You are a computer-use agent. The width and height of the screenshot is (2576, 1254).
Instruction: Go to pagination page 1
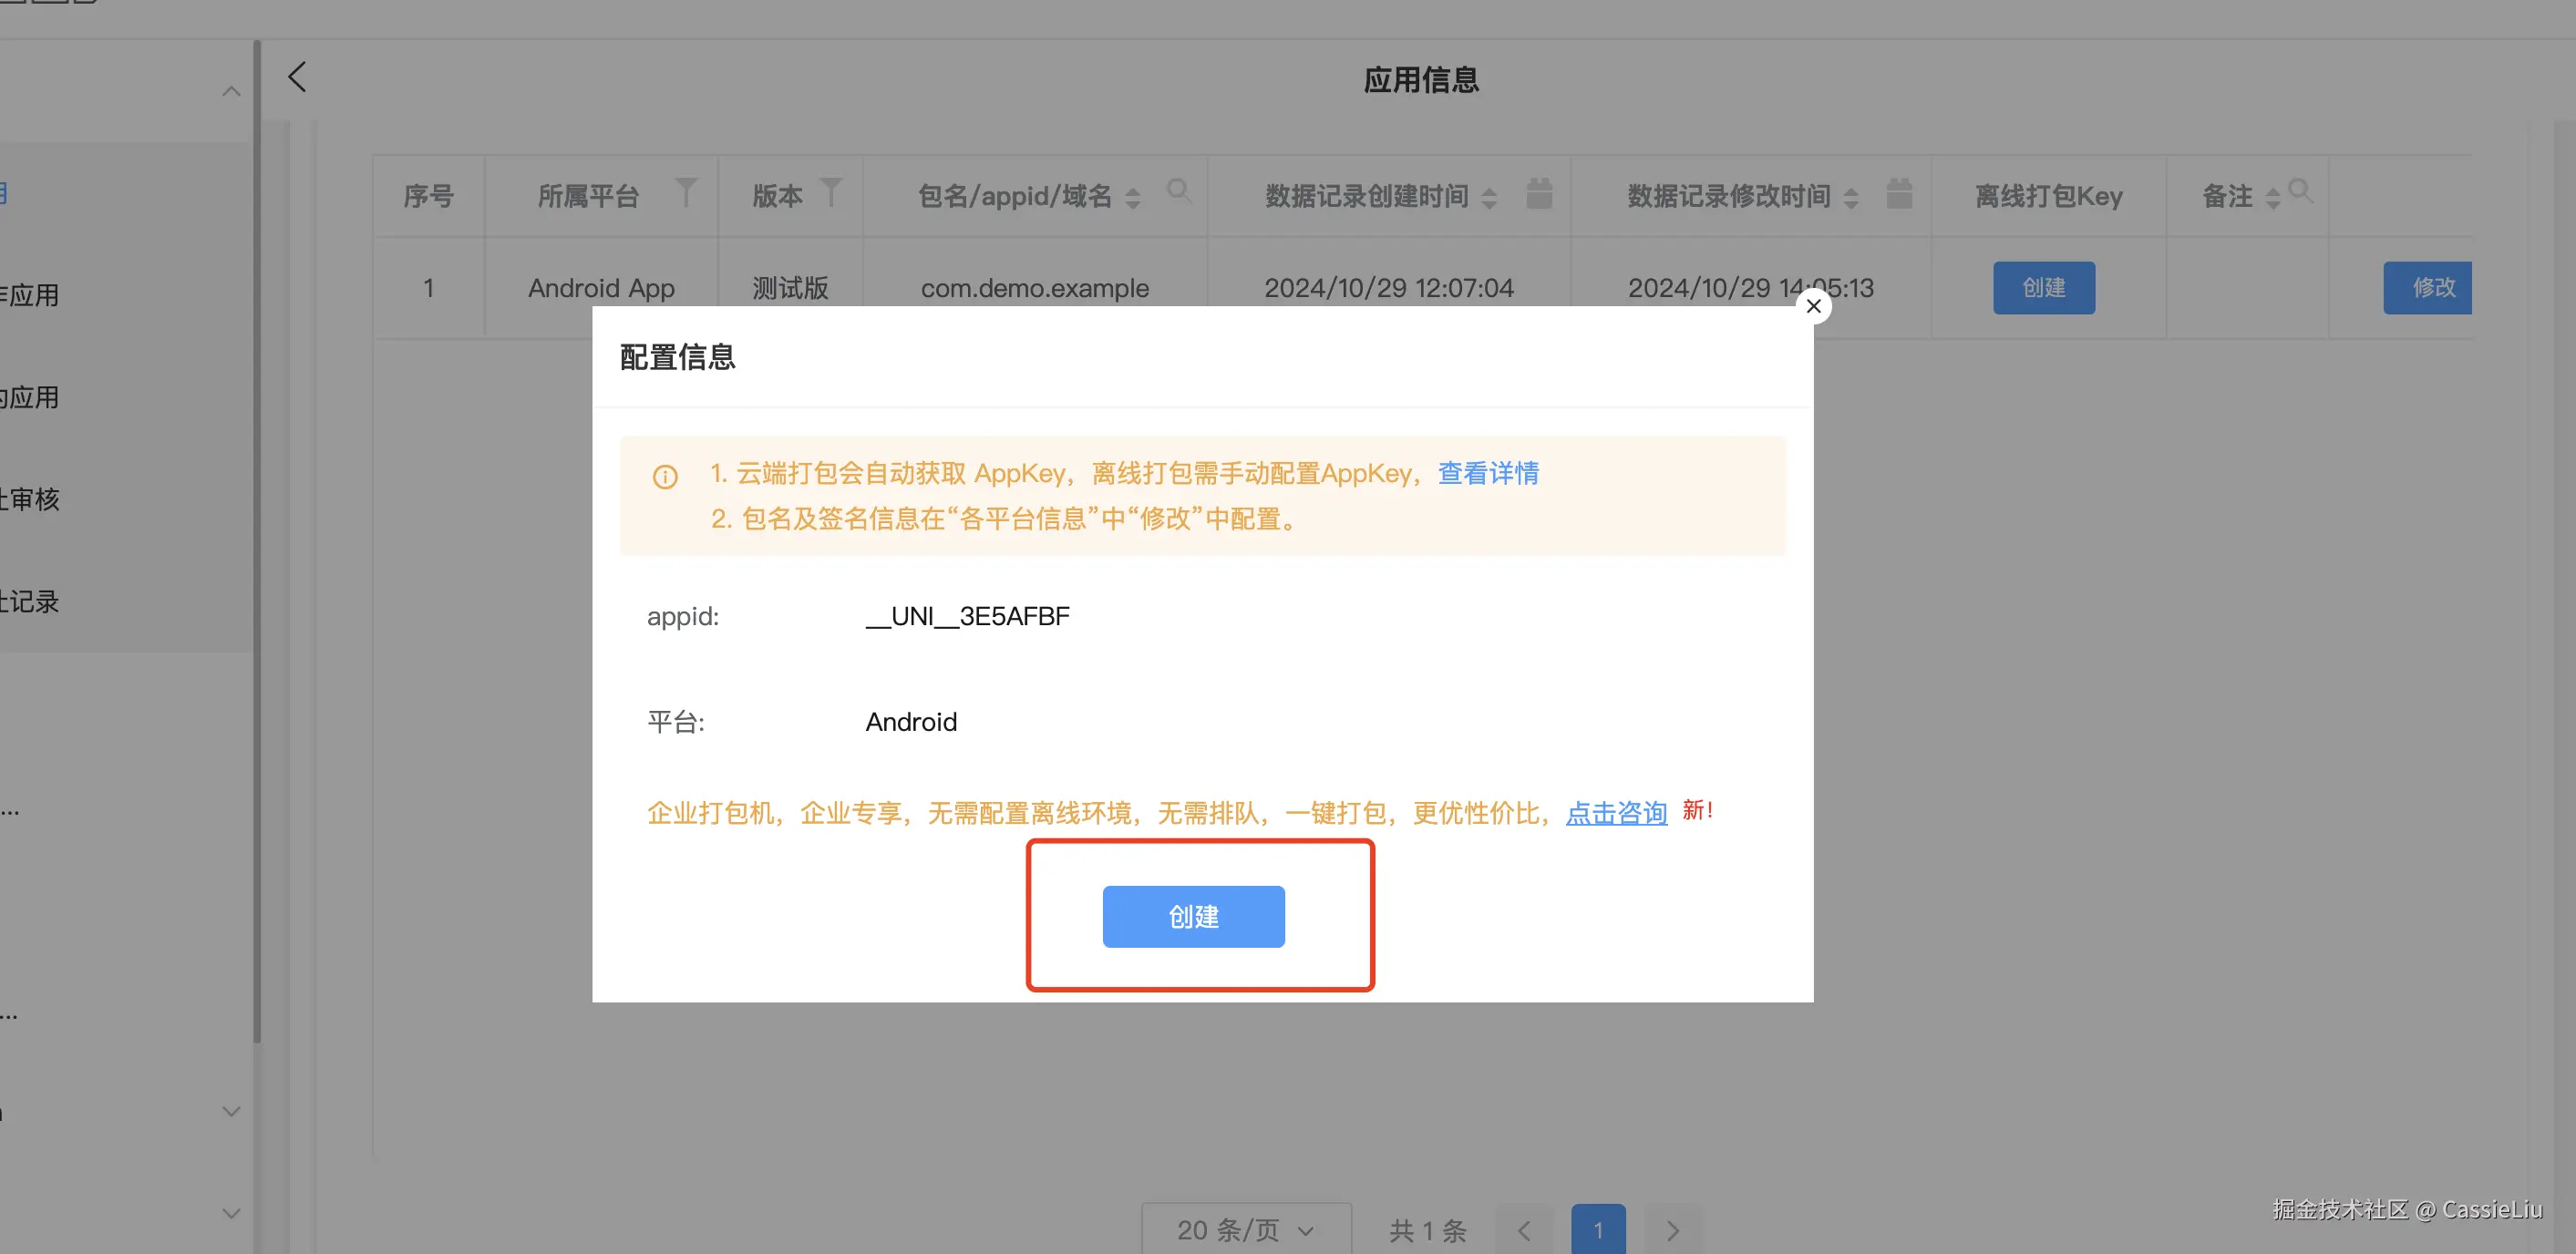(1597, 1230)
